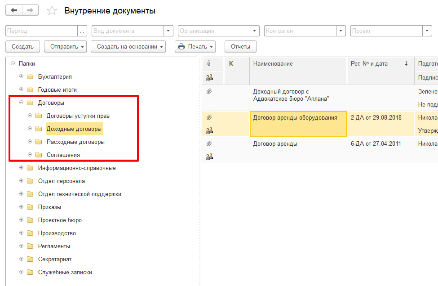Viewport: 438px width, 286px height.
Task: Open the Организация dropdown list
Action: tap(255, 31)
